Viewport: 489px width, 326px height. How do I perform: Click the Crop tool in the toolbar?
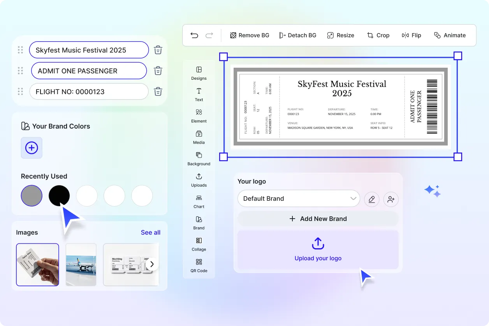(x=378, y=35)
